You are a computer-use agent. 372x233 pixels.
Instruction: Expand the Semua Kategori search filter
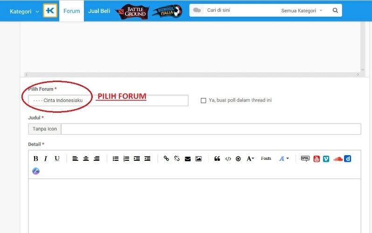(302, 11)
